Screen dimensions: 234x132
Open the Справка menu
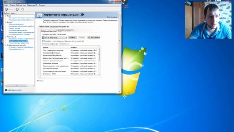coord(42,5)
